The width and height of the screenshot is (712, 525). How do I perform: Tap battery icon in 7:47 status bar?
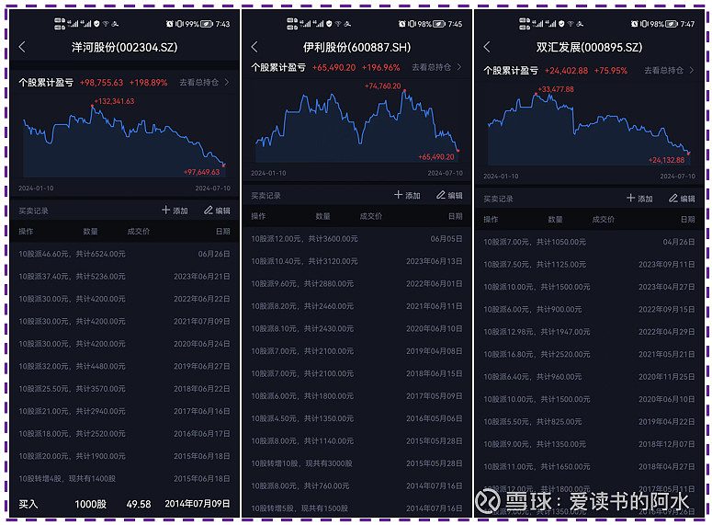click(672, 24)
